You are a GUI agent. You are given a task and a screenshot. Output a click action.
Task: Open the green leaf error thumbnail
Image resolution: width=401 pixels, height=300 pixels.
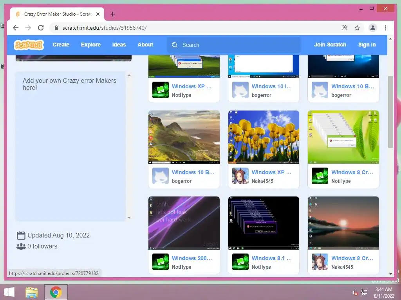click(x=343, y=137)
